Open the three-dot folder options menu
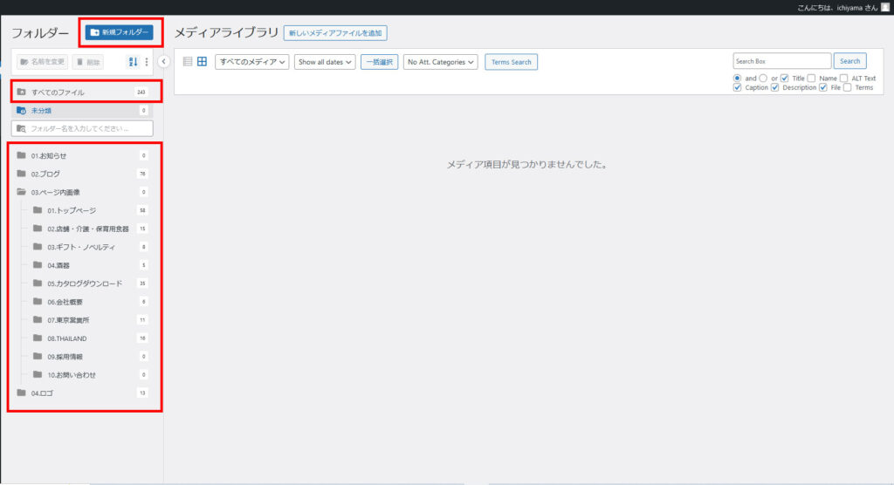Screen dimensions: 894x485 146,62
